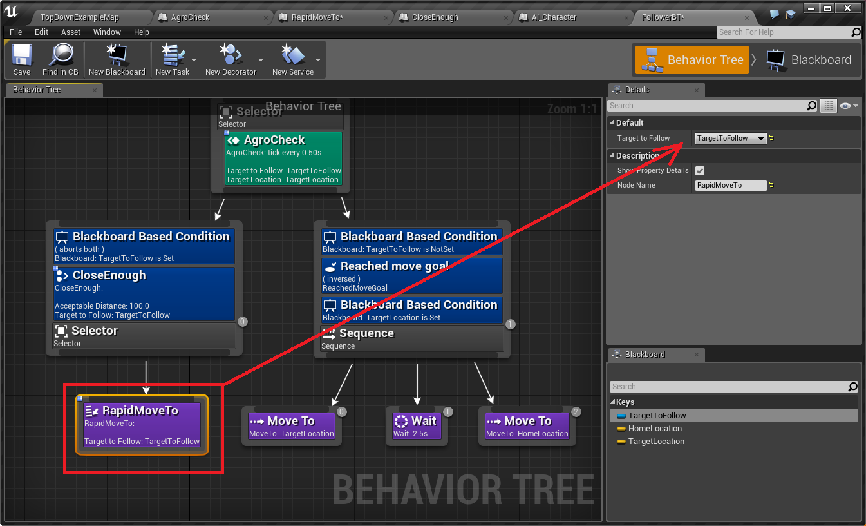Open the feedback chat bubble icon

774,13
